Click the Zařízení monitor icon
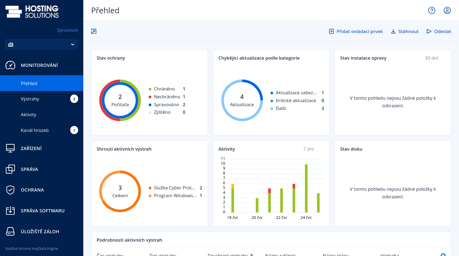This screenshot has width=459, height=256. (10, 148)
